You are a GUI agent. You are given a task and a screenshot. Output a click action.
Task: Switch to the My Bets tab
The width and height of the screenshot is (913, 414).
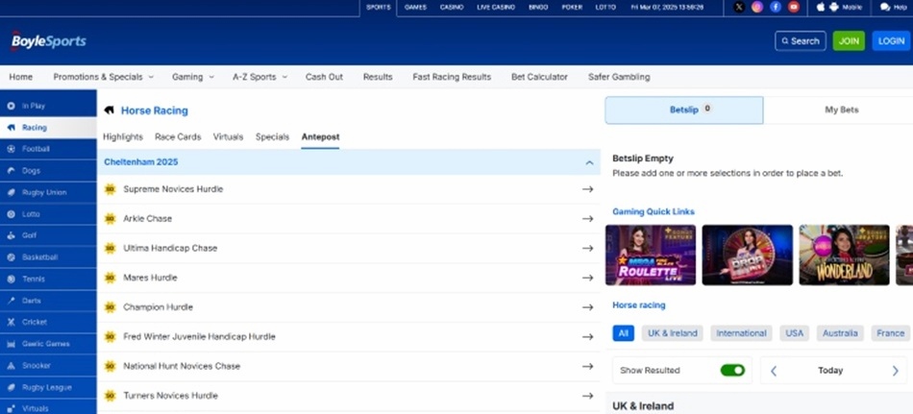click(x=841, y=110)
